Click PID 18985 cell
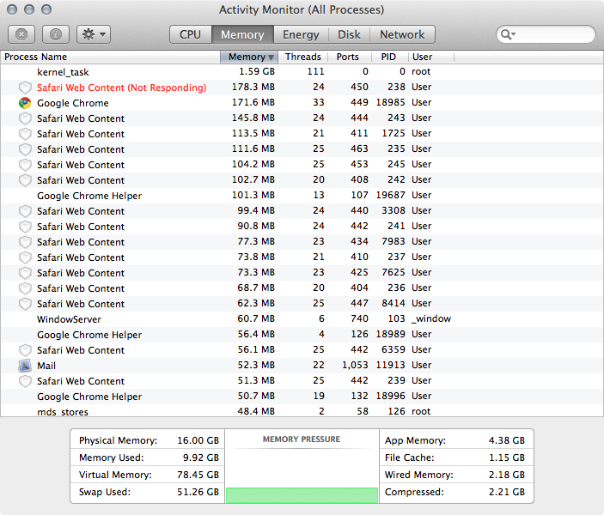The width and height of the screenshot is (604, 515). [390, 102]
